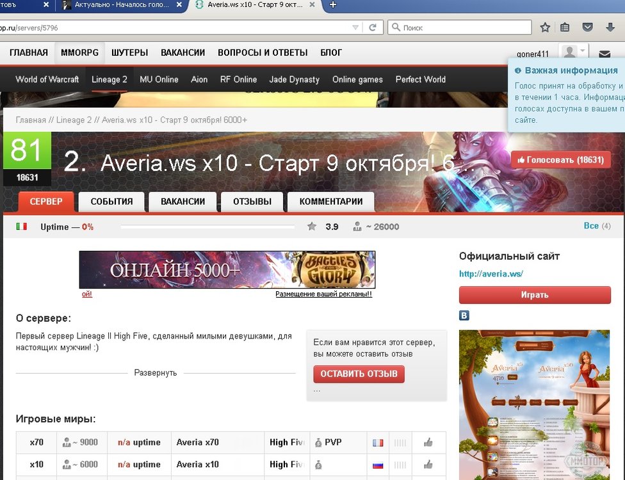Open messages via the envelope icon
The image size is (625, 480).
[605, 54]
